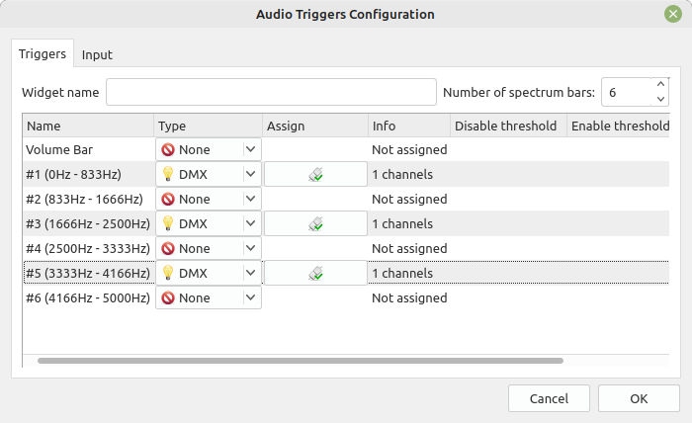Image resolution: width=692 pixels, height=423 pixels.
Task: Click the Cancel button
Action: pyautogui.click(x=549, y=398)
